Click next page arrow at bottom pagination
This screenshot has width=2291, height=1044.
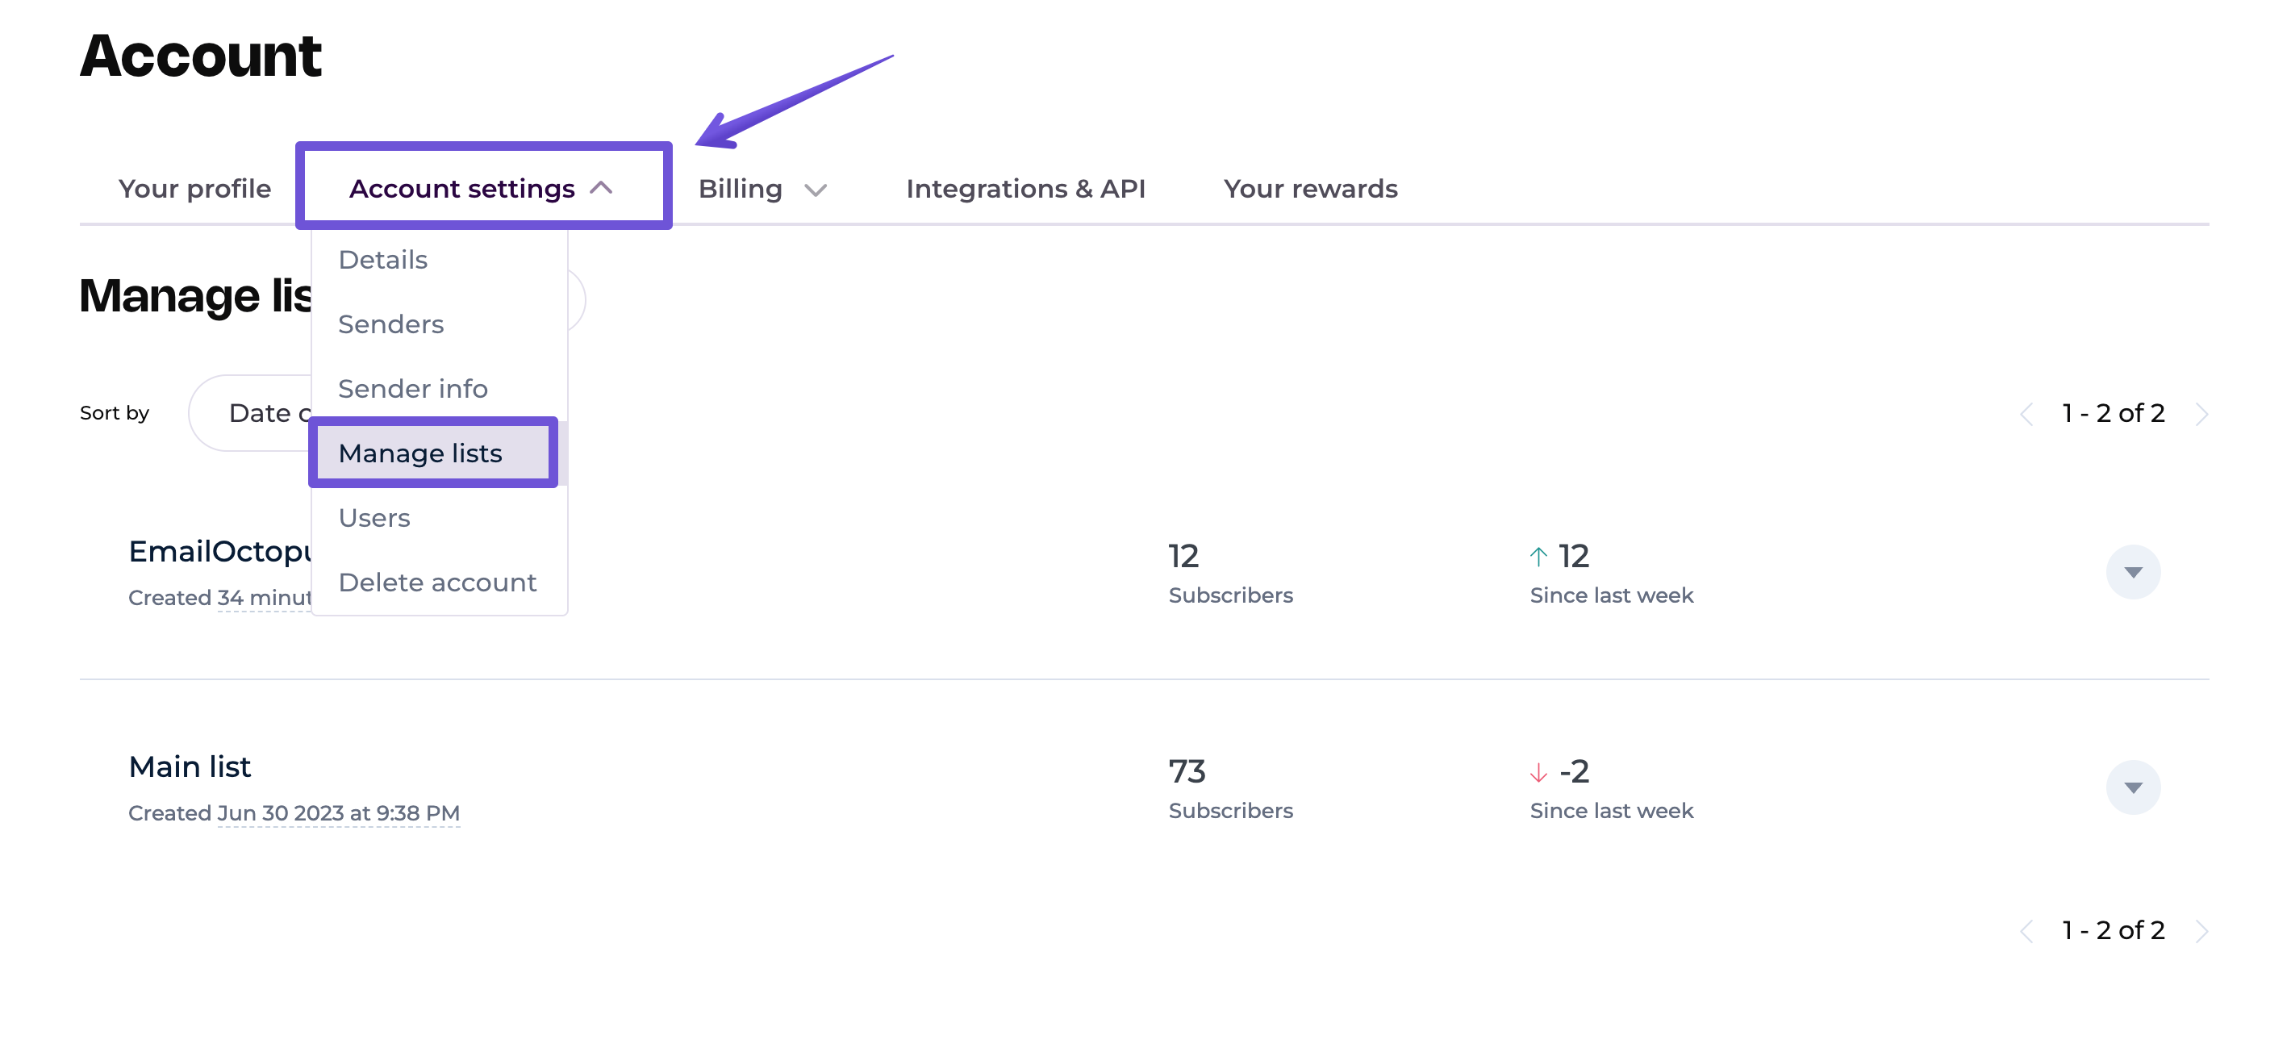pos(2201,931)
